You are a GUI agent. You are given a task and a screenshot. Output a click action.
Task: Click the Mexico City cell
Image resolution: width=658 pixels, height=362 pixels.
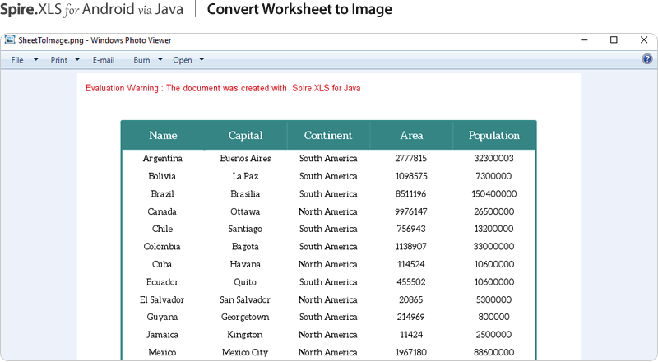245,352
